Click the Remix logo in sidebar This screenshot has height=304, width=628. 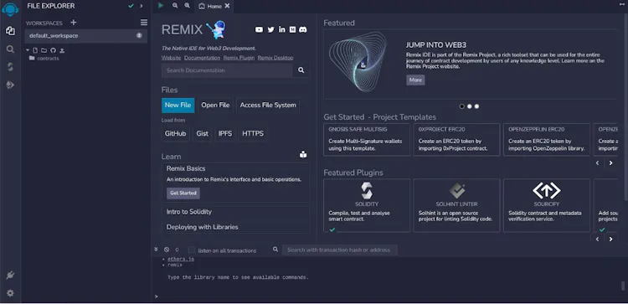click(10, 9)
